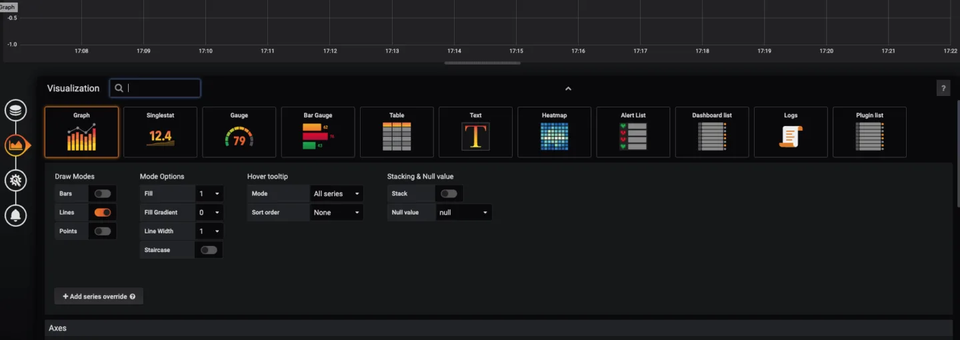Toggle the Staircase switch
Image resolution: width=960 pixels, height=340 pixels.
tap(209, 250)
